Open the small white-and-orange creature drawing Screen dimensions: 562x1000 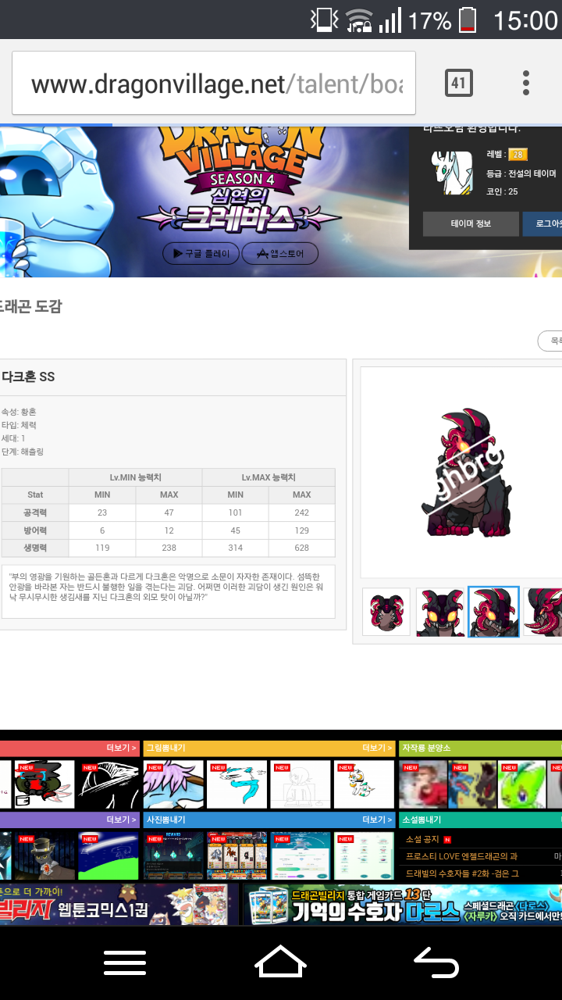click(363, 784)
